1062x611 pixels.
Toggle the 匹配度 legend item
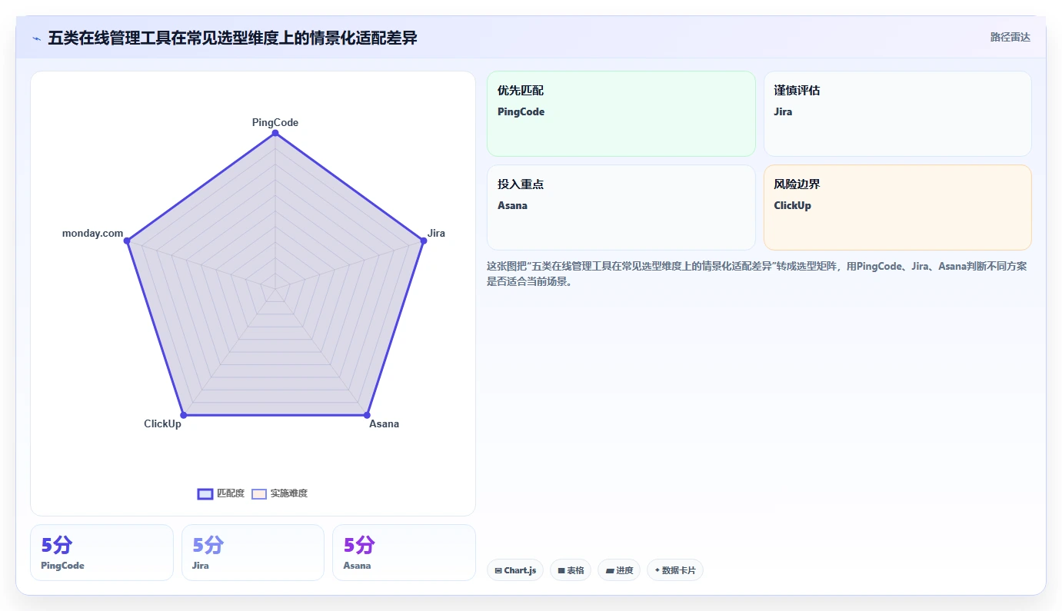(x=221, y=493)
